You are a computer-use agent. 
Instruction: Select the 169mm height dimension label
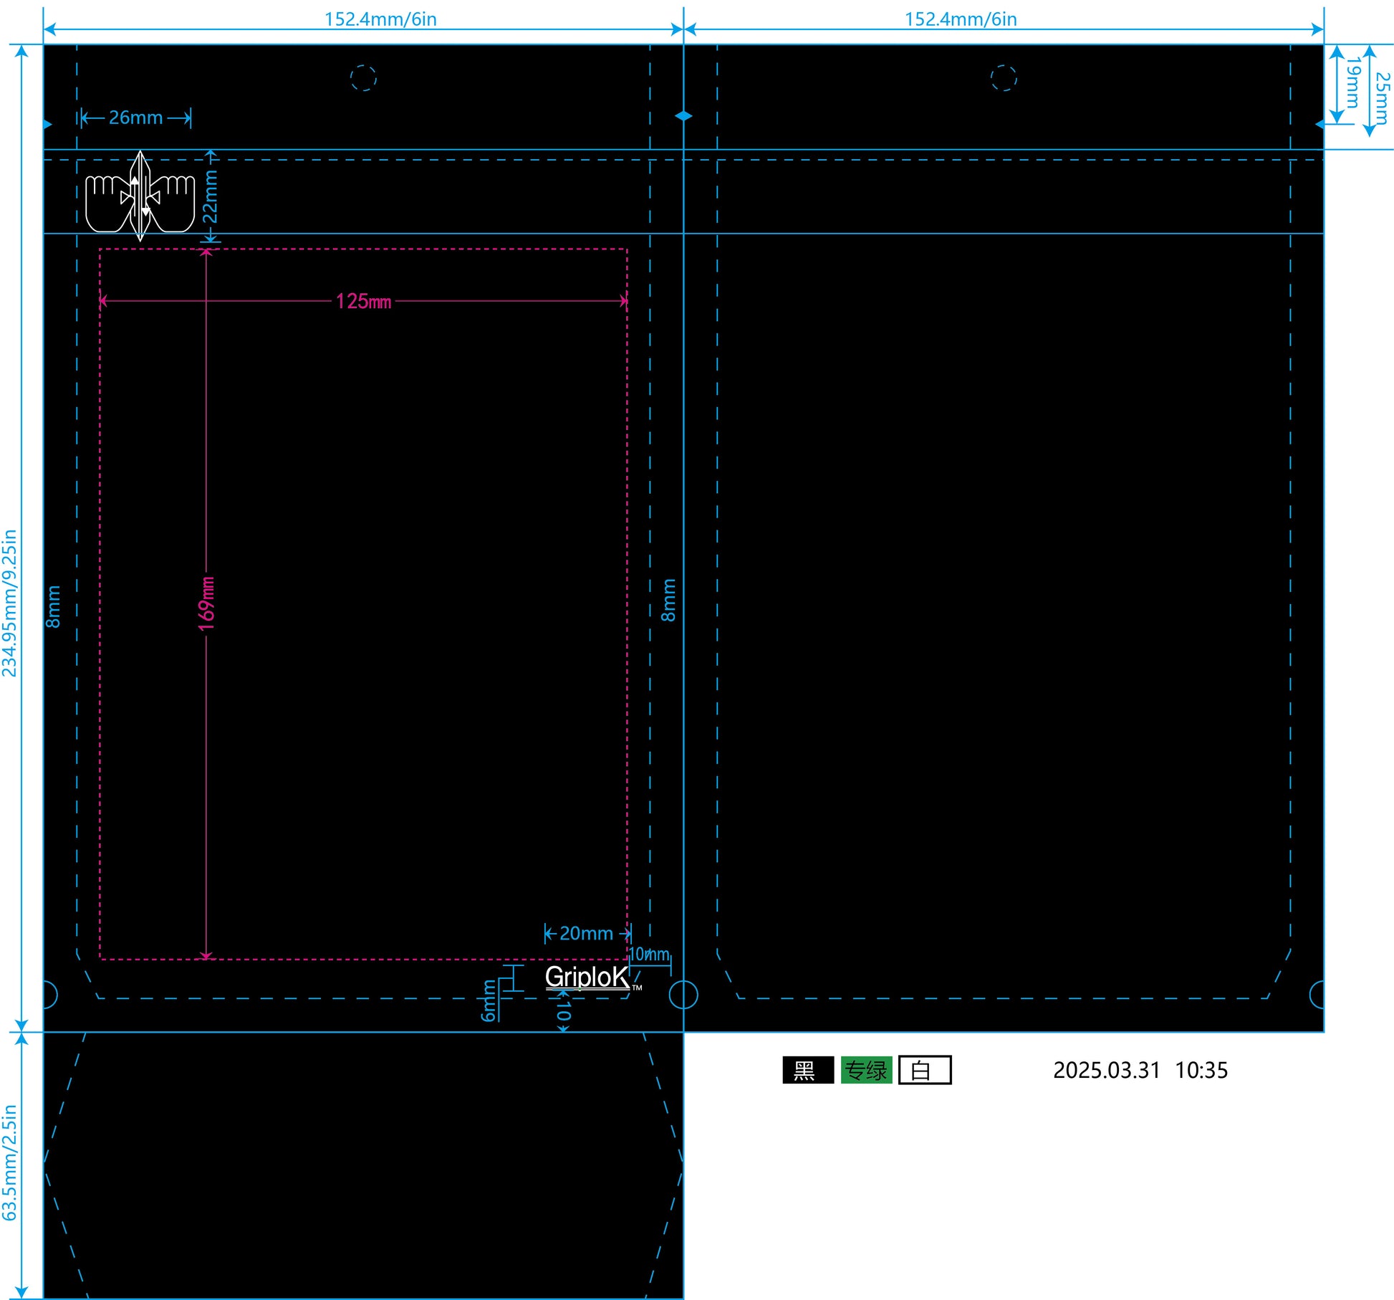[x=206, y=603]
